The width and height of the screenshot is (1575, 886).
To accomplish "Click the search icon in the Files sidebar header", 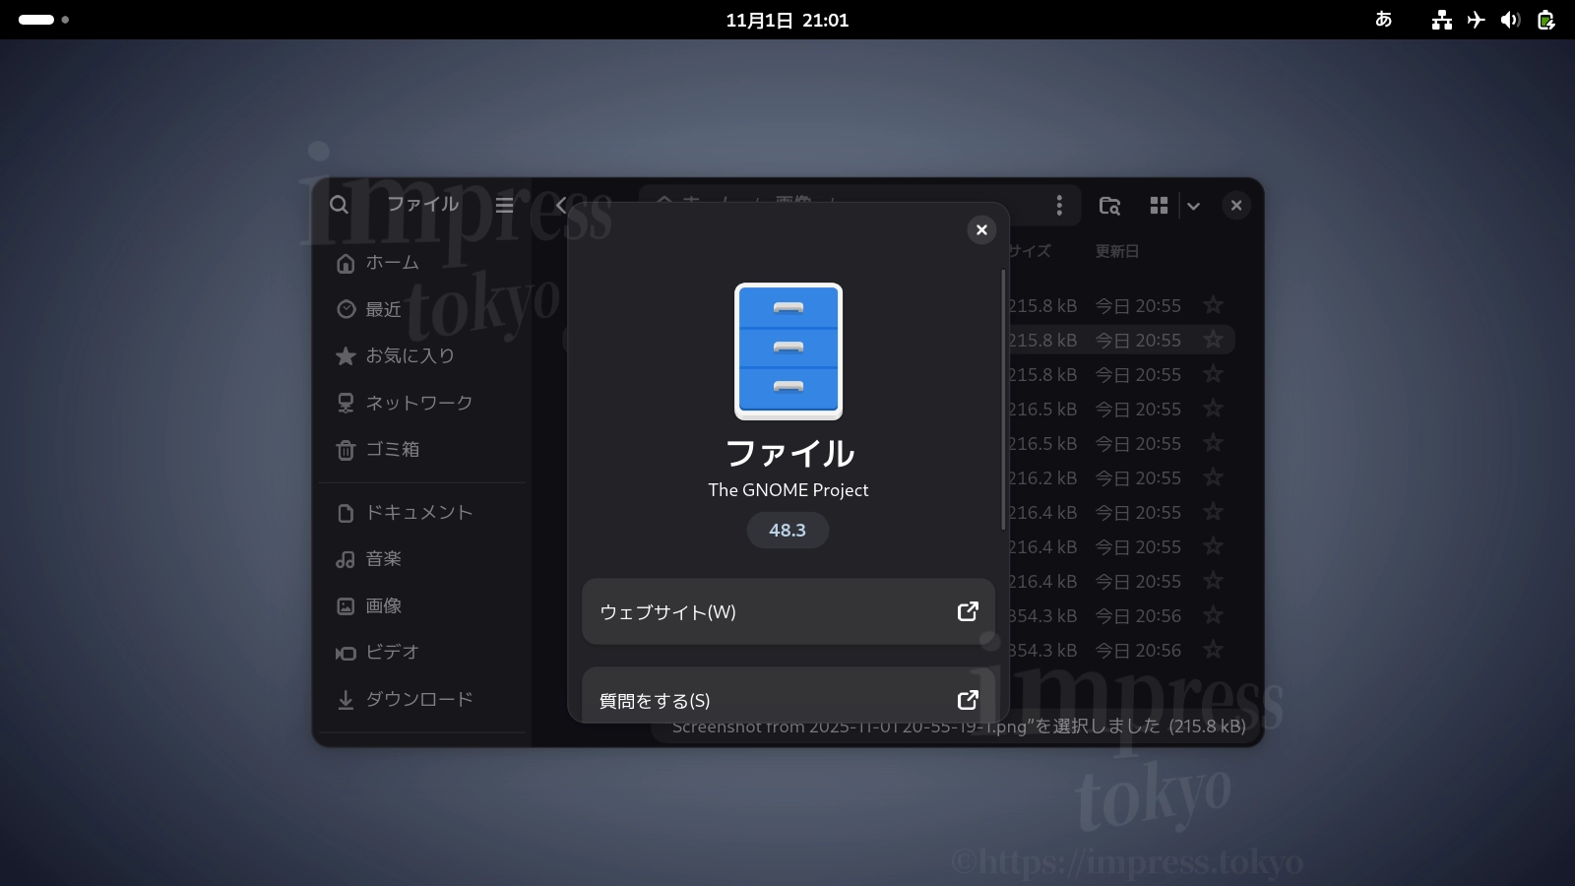I will (339, 205).
